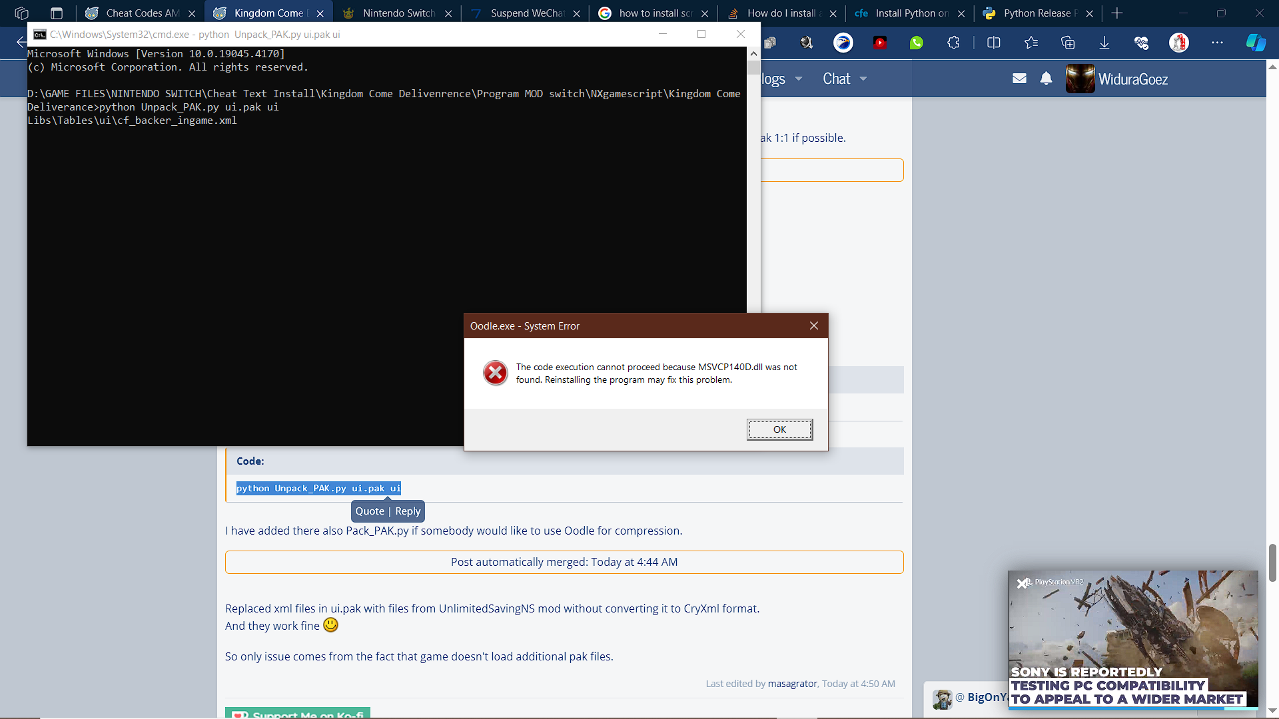Switch to Suspend WeChat tab
This screenshot has width=1279, height=719.
tap(525, 13)
